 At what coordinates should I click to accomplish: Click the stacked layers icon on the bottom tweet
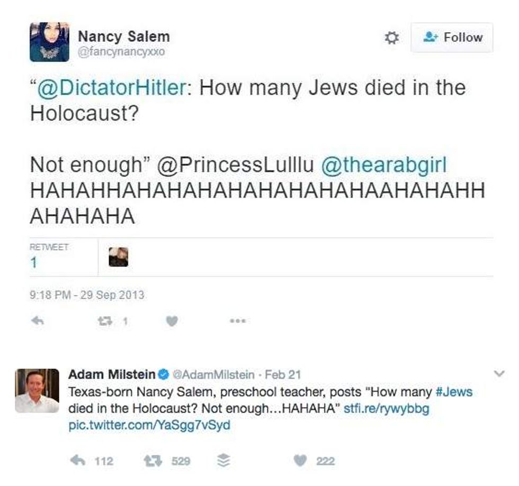pyautogui.click(x=224, y=461)
